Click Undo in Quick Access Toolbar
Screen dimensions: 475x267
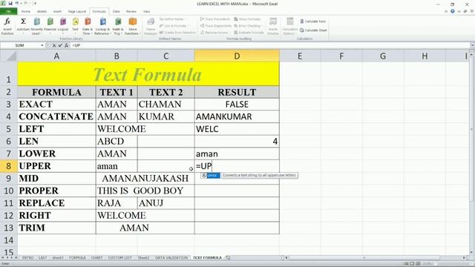pos(17,3)
